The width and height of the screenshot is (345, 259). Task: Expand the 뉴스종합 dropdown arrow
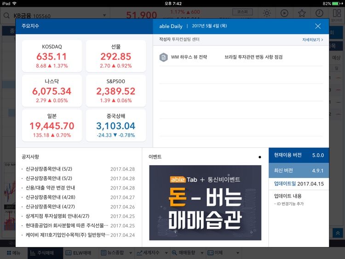point(131,253)
